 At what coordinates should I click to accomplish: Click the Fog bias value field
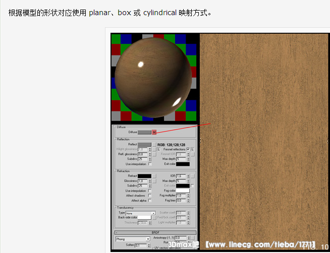181,201
